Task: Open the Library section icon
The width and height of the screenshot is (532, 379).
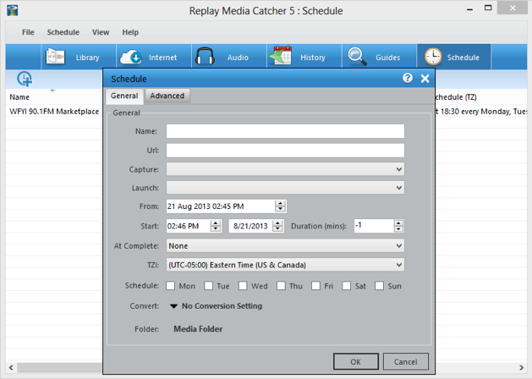Action: (55, 57)
